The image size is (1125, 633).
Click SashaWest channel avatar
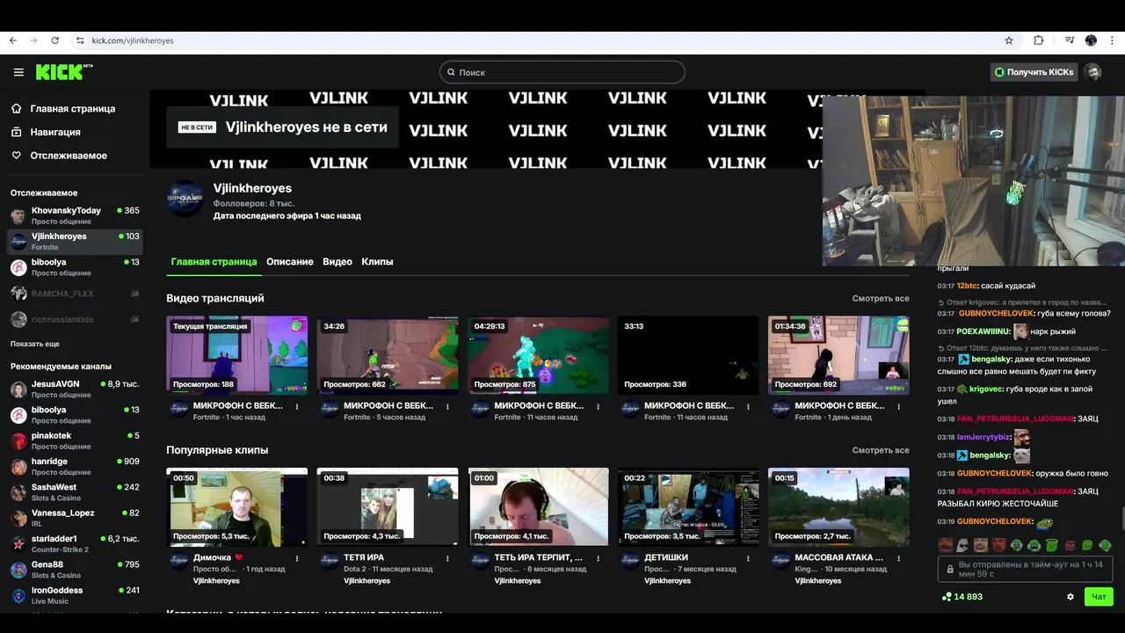[18, 492]
